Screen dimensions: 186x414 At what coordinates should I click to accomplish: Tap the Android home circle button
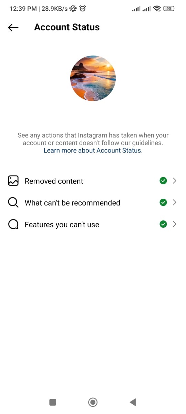click(93, 402)
